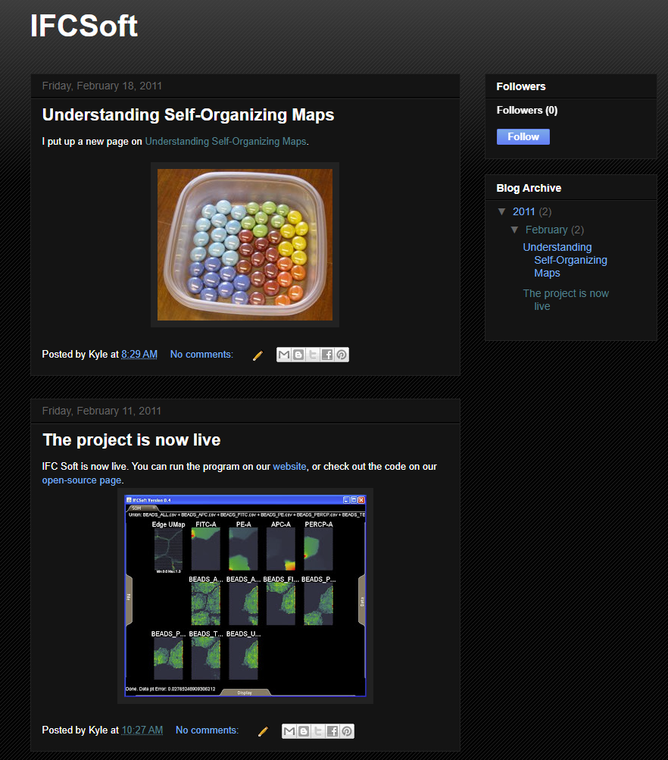The width and height of the screenshot is (668, 760).
Task: Click 'No comments' under the February 11 post
Action: coord(207,730)
